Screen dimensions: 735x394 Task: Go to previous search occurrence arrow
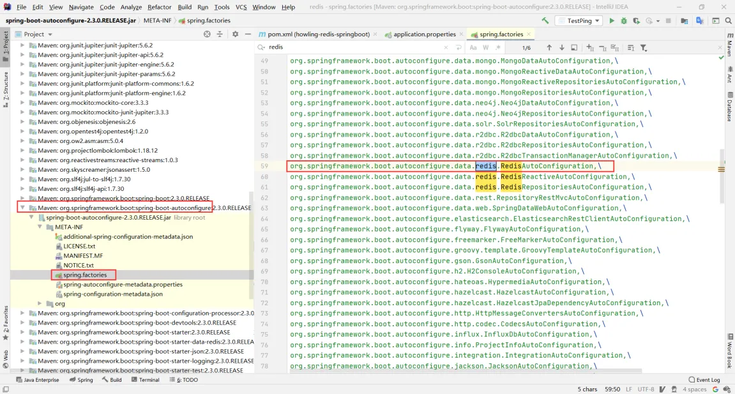coord(549,48)
